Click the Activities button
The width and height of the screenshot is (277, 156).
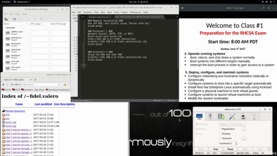point(6,2)
